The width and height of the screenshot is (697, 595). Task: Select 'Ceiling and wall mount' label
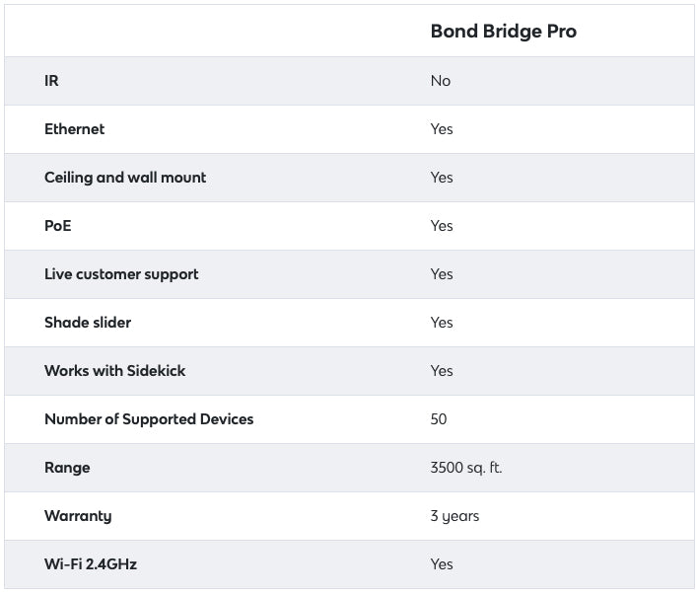[125, 178]
